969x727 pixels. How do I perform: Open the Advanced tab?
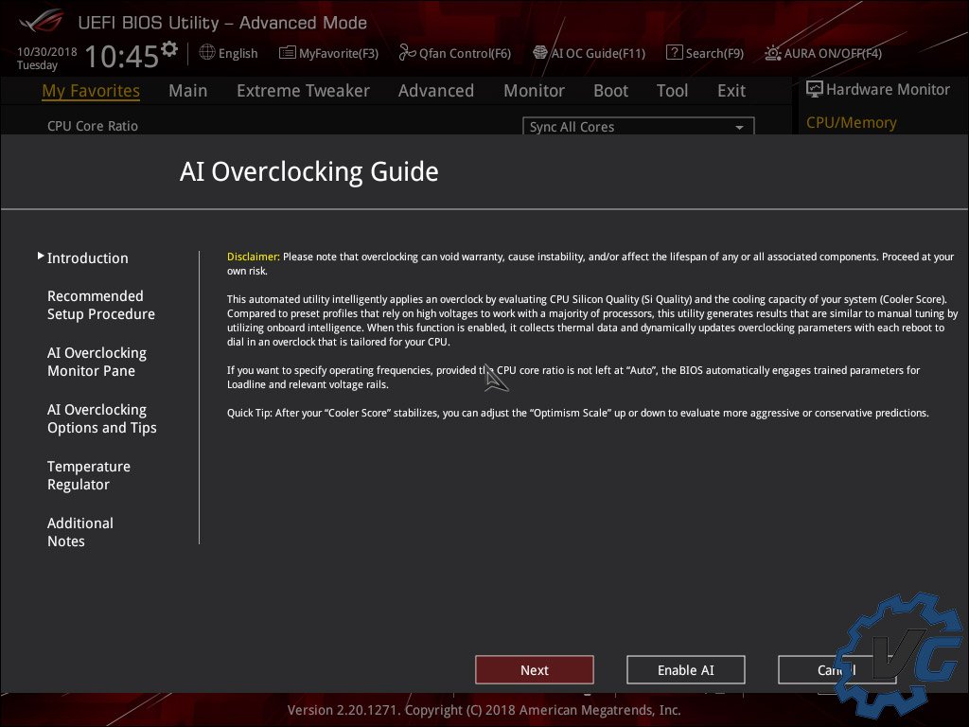(435, 91)
